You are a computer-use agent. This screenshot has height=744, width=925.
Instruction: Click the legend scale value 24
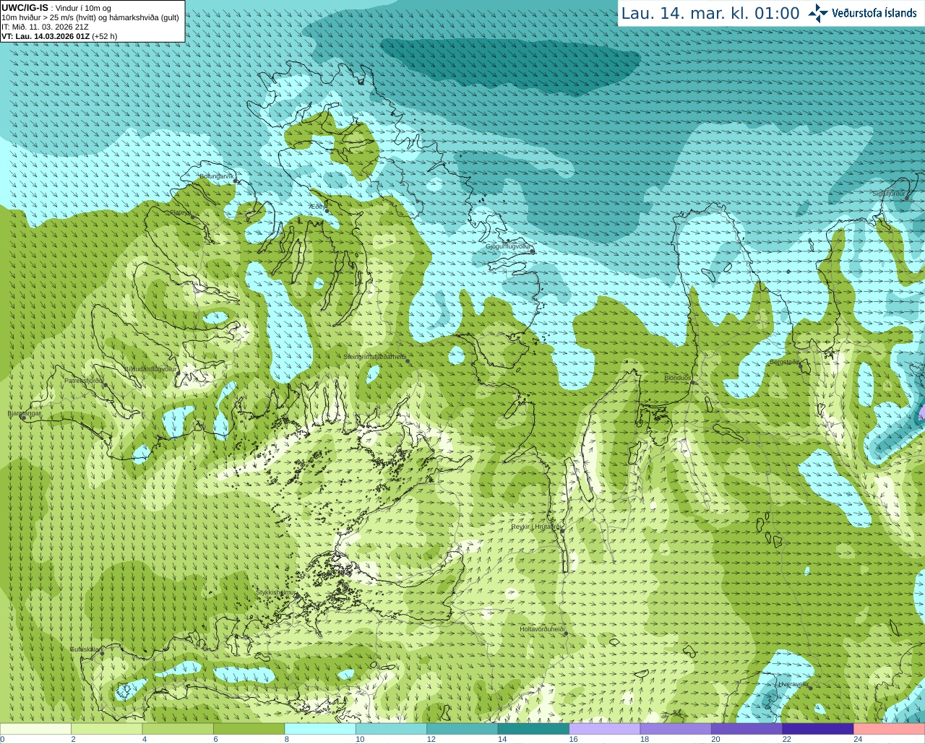tap(858, 739)
